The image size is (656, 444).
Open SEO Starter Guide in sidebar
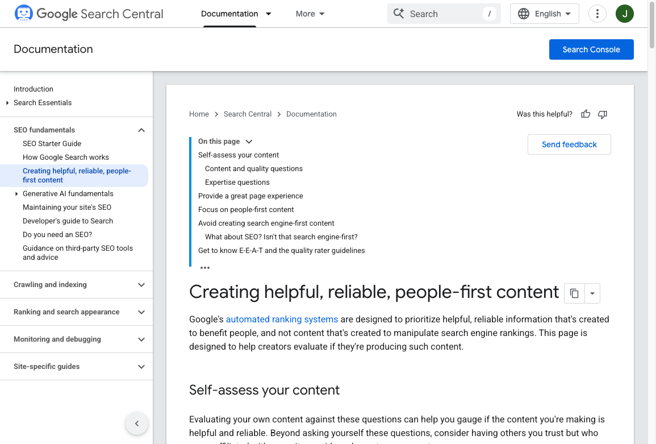tap(52, 144)
